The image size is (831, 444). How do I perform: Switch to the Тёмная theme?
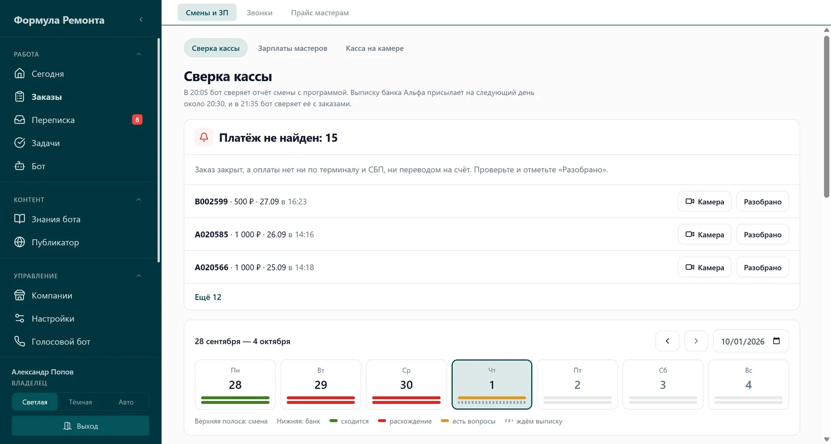tap(81, 402)
